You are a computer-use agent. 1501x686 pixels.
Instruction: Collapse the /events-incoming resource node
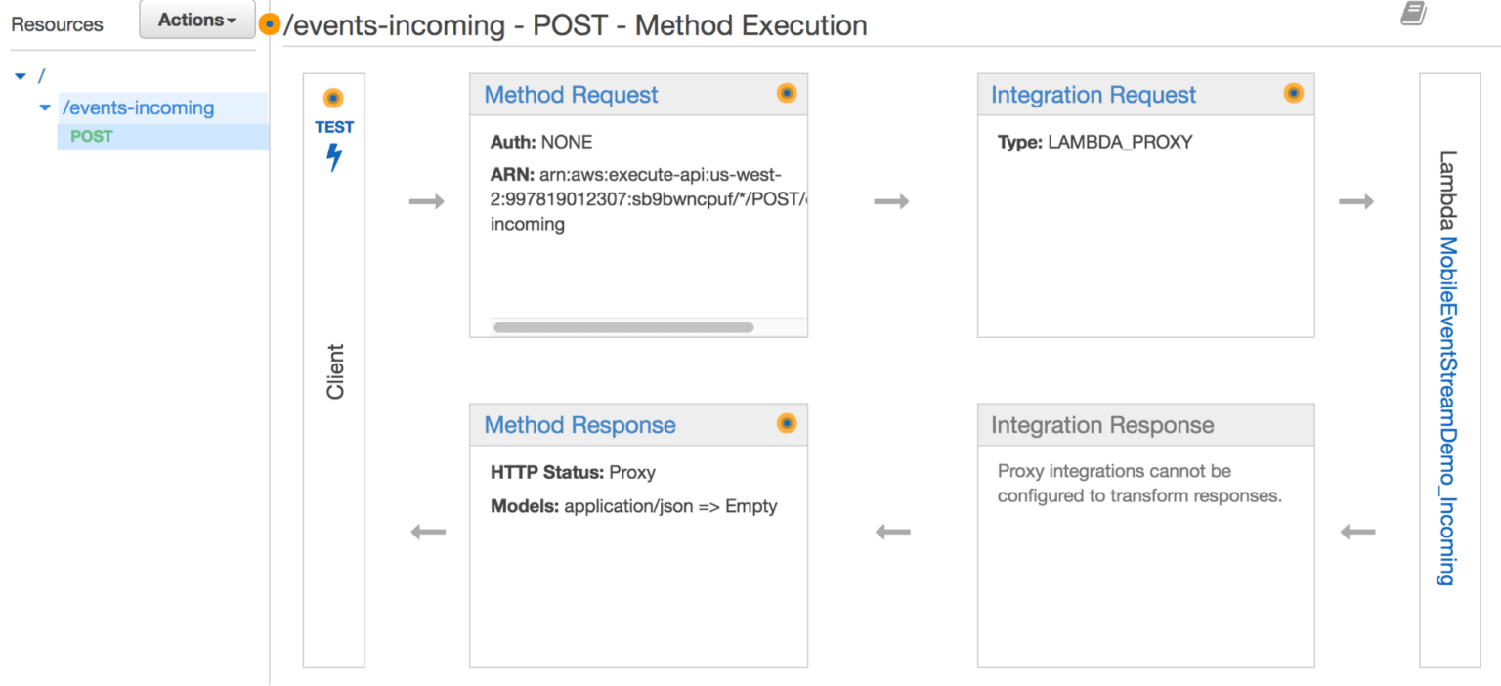[45, 107]
